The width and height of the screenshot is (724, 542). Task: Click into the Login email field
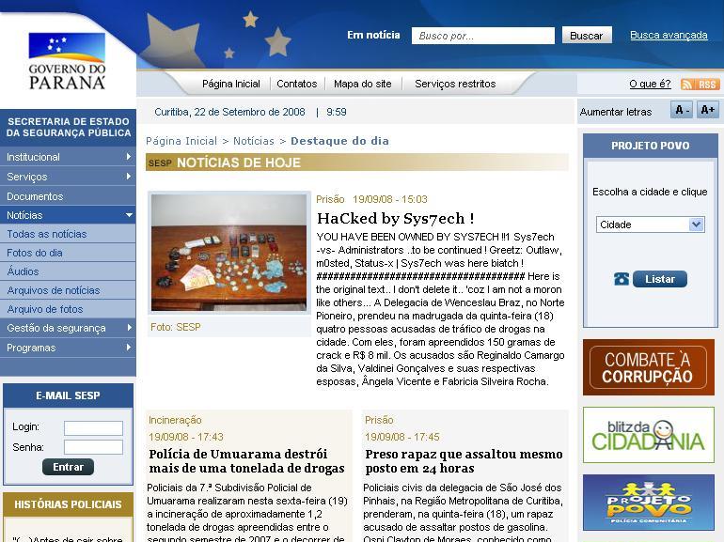(x=93, y=428)
